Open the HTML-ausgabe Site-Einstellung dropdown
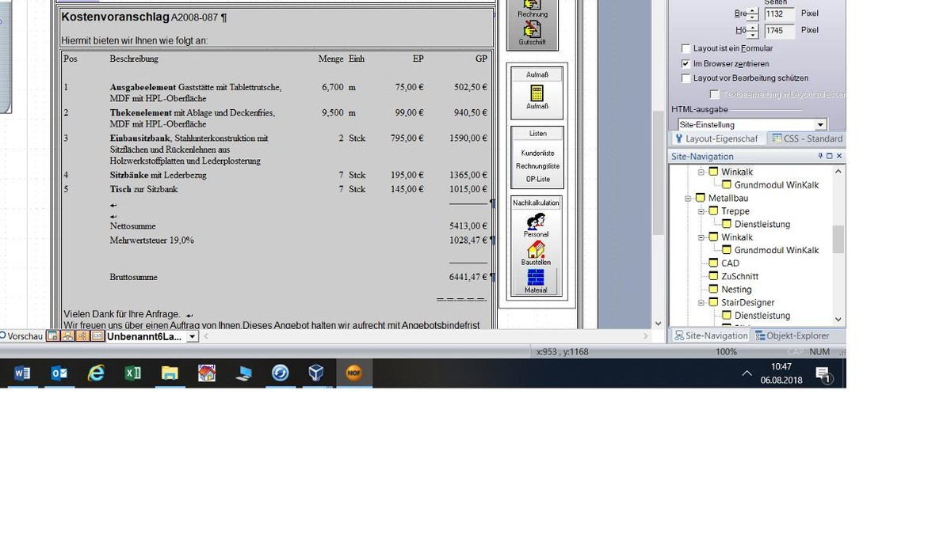Viewport: 951px width, 534px height. pyautogui.click(x=820, y=125)
